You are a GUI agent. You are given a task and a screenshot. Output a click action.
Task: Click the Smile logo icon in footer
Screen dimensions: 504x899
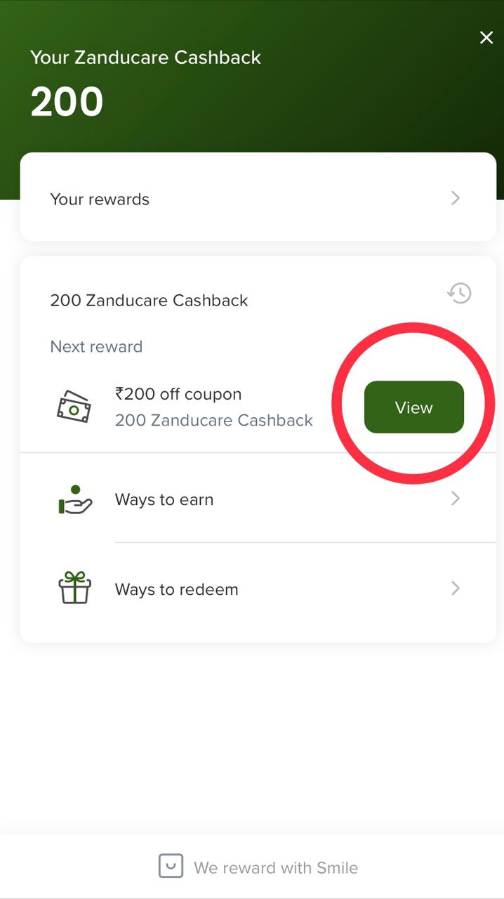[x=171, y=867]
